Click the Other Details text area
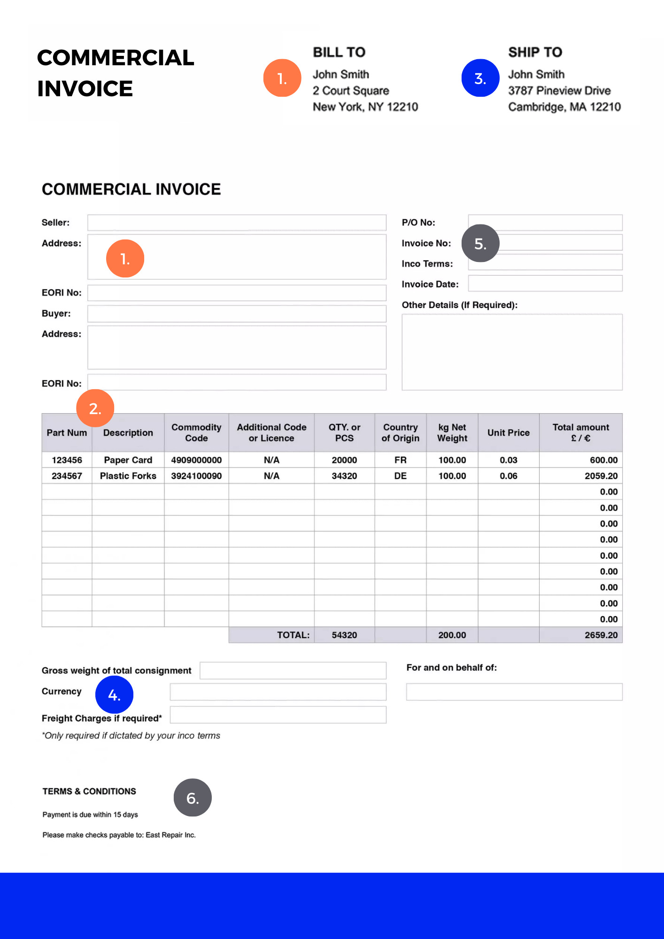The width and height of the screenshot is (664, 939). tap(512, 352)
